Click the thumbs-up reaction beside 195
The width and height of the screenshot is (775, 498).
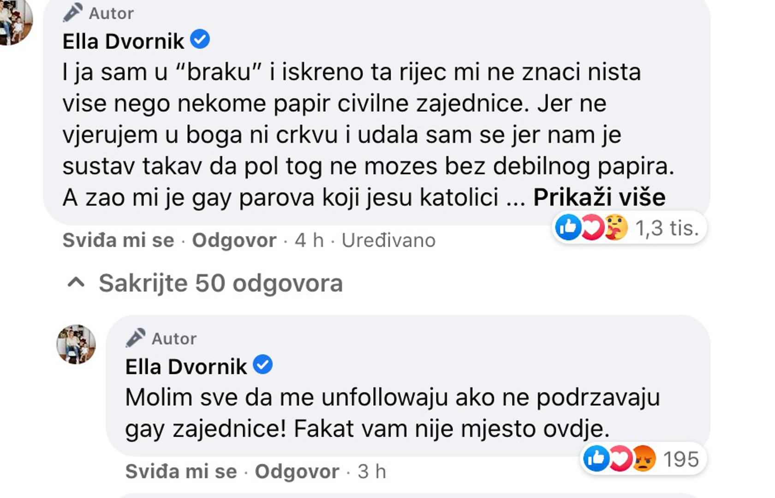(596, 459)
